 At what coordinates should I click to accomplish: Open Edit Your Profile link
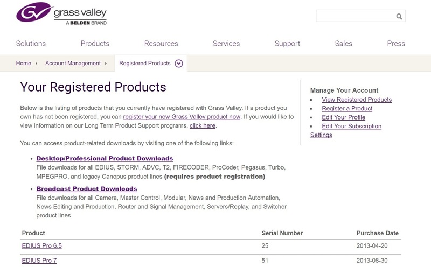click(343, 117)
